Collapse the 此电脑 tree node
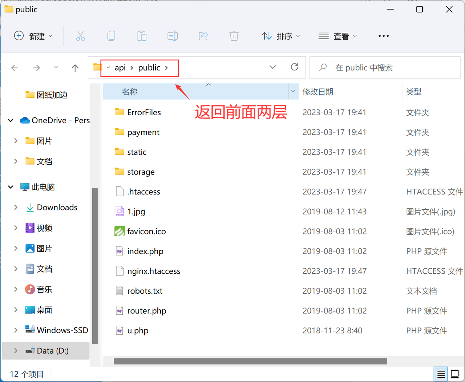 click(x=11, y=187)
